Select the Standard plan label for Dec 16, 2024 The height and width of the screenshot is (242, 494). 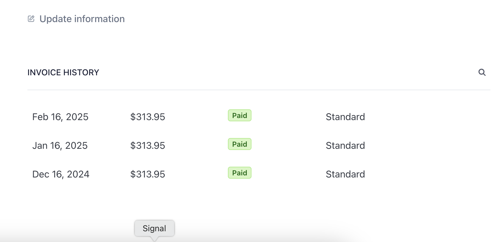tap(345, 174)
